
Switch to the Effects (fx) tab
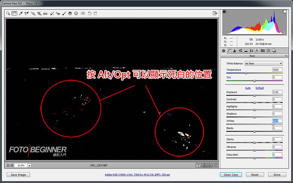tap(257, 51)
